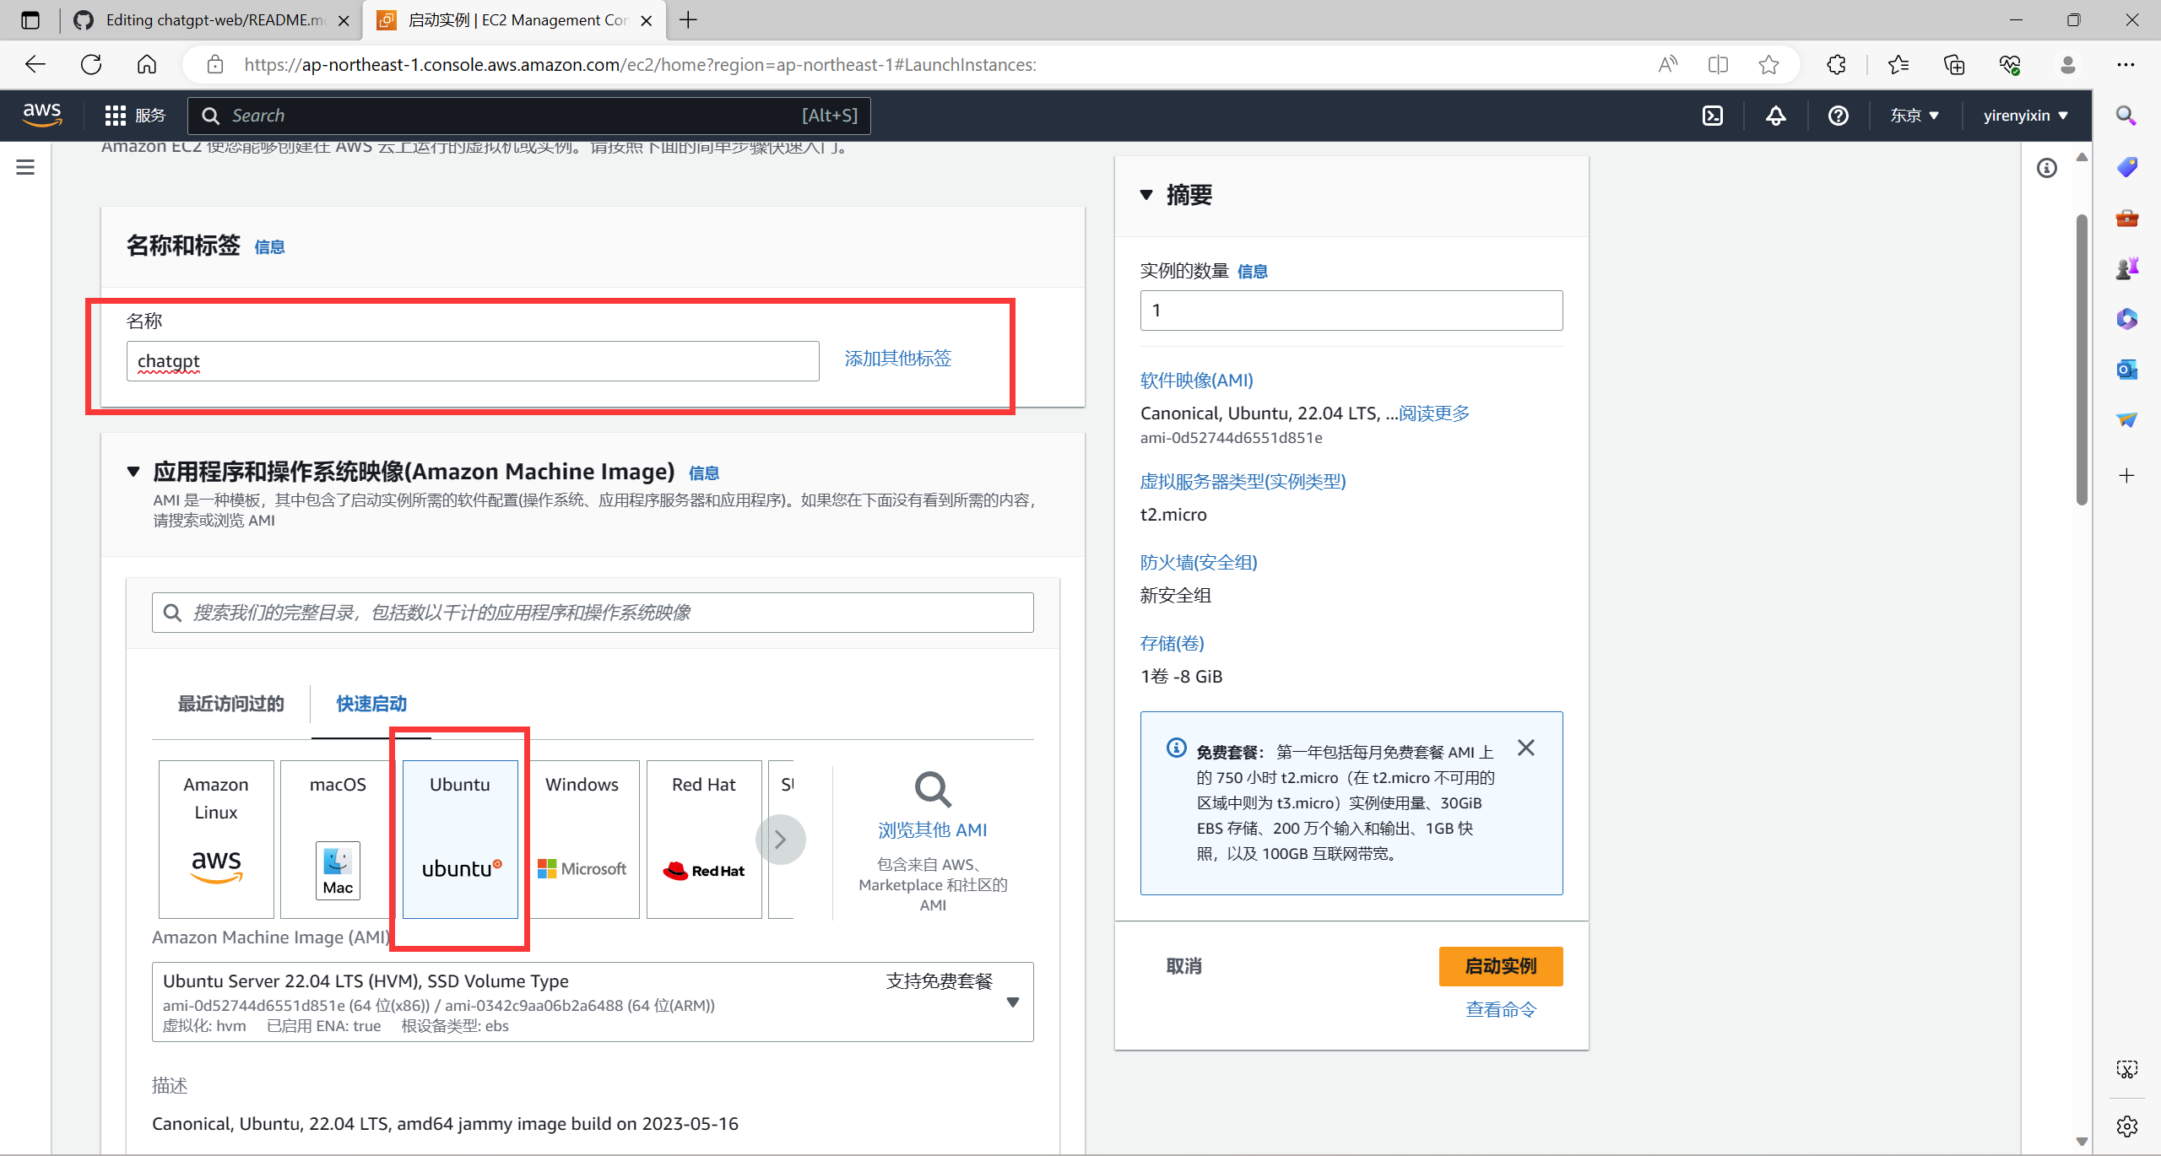Open browser collections icon
Image resolution: width=2161 pixels, height=1156 pixels.
coord(1954,64)
